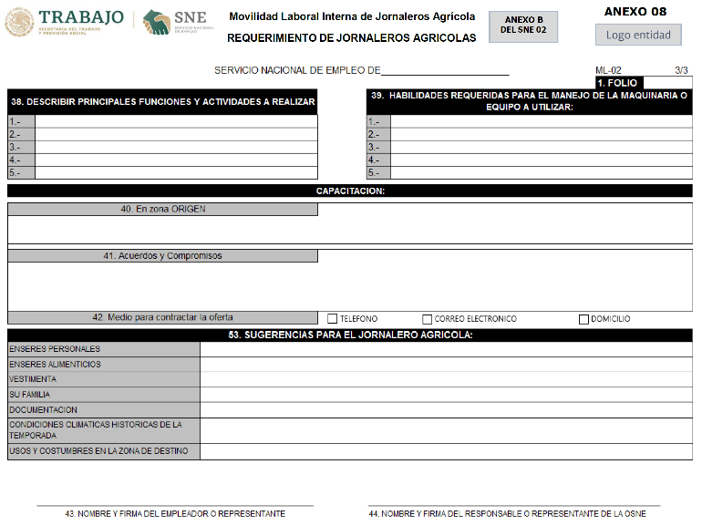
Task: Select first line under principales funciones
Action: 175,121
